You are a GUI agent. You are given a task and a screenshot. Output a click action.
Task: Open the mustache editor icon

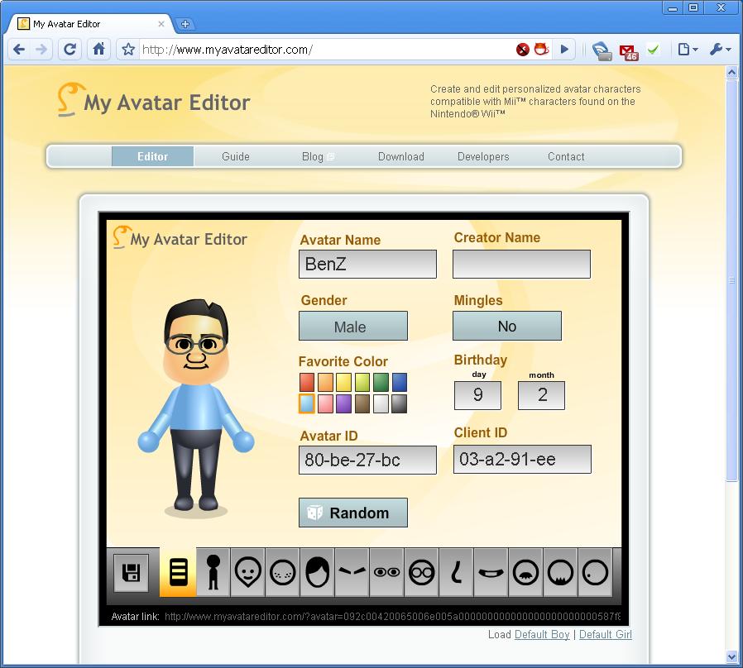525,573
